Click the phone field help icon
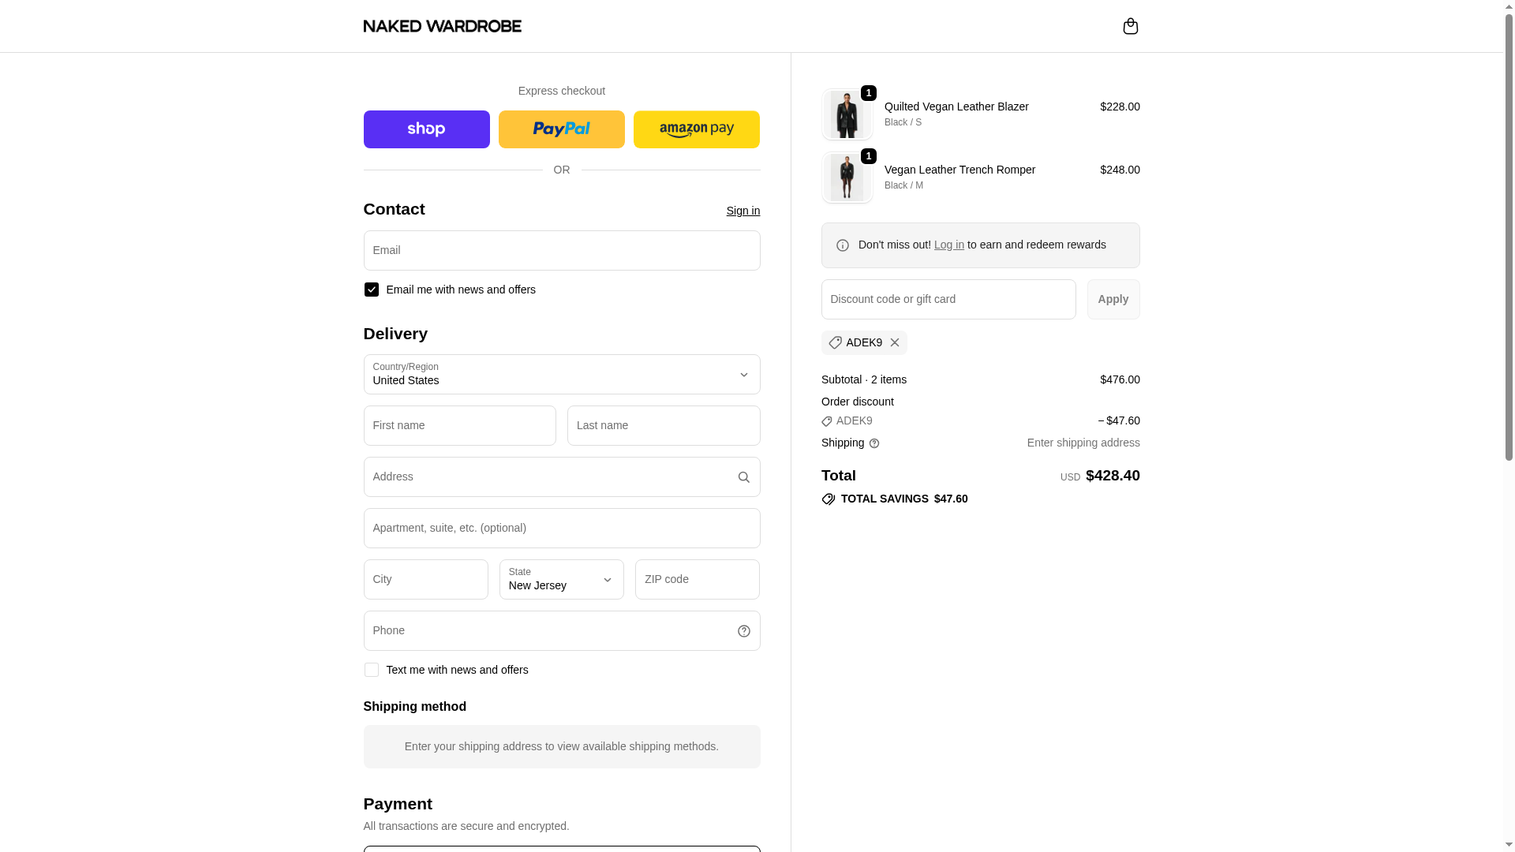1515x852 pixels. pyautogui.click(x=743, y=631)
